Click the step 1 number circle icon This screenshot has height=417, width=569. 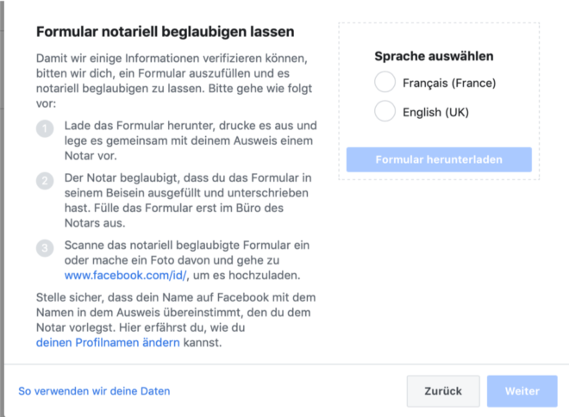tap(45, 128)
